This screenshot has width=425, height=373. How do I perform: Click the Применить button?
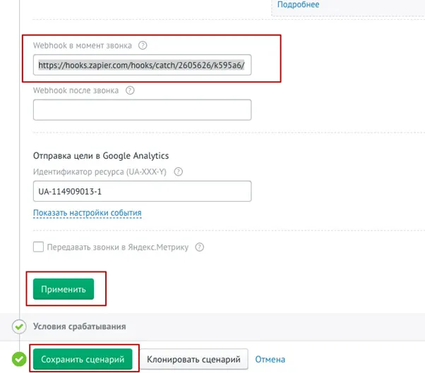pyautogui.click(x=64, y=289)
